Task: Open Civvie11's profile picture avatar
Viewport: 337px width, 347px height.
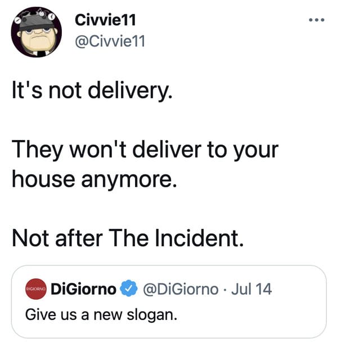Action: pos(37,32)
